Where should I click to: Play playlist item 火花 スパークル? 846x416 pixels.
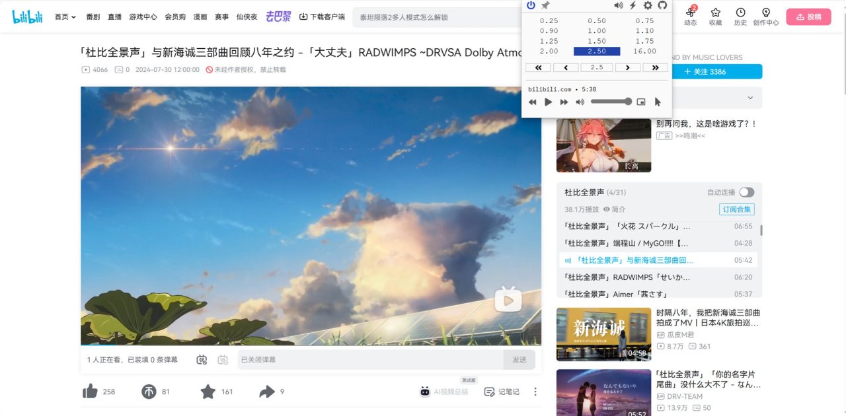tap(658, 226)
